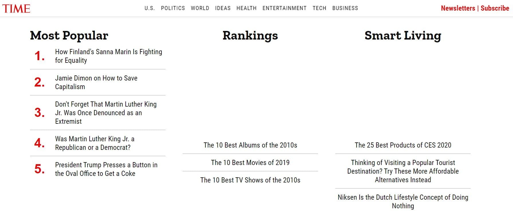Screen dimensions: 513x214
Task: Open the MLK Republican or Democrat article
Action: (x=94, y=143)
